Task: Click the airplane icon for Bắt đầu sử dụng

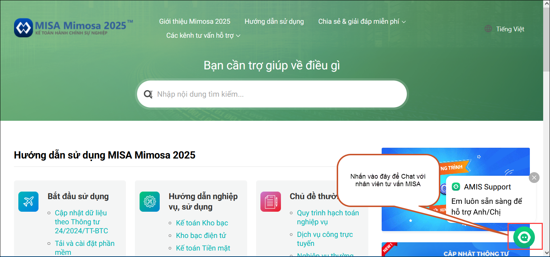Action: [x=28, y=202]
